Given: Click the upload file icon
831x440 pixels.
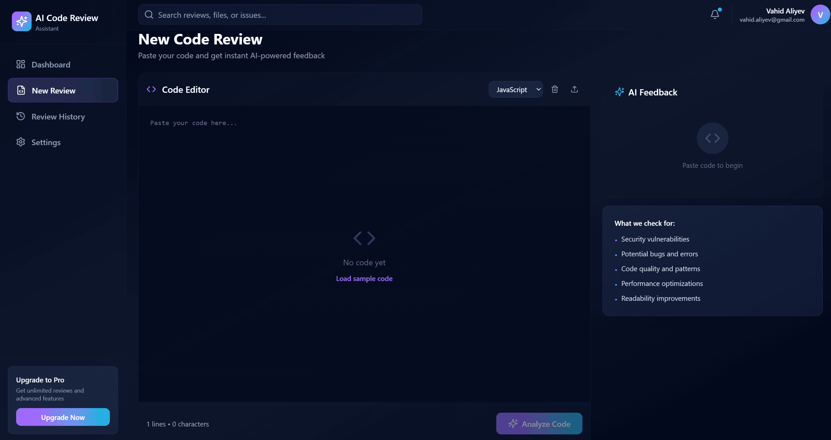Looking at the screenshot, I should 574,89.
